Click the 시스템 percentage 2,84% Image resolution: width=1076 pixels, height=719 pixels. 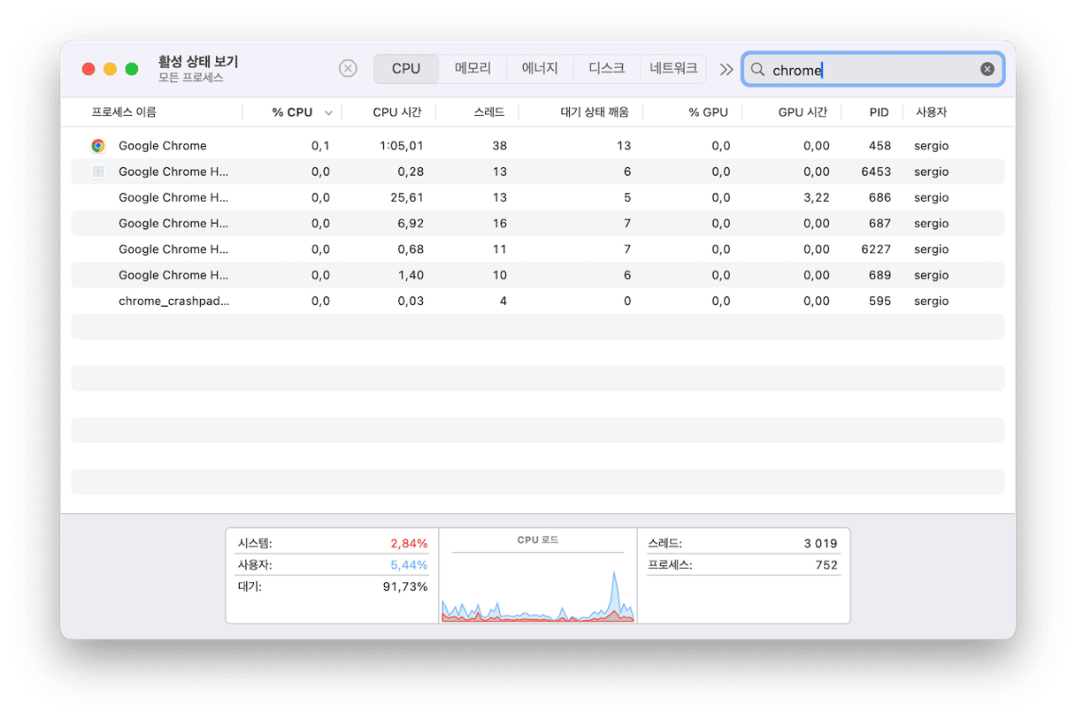[409, 543]
